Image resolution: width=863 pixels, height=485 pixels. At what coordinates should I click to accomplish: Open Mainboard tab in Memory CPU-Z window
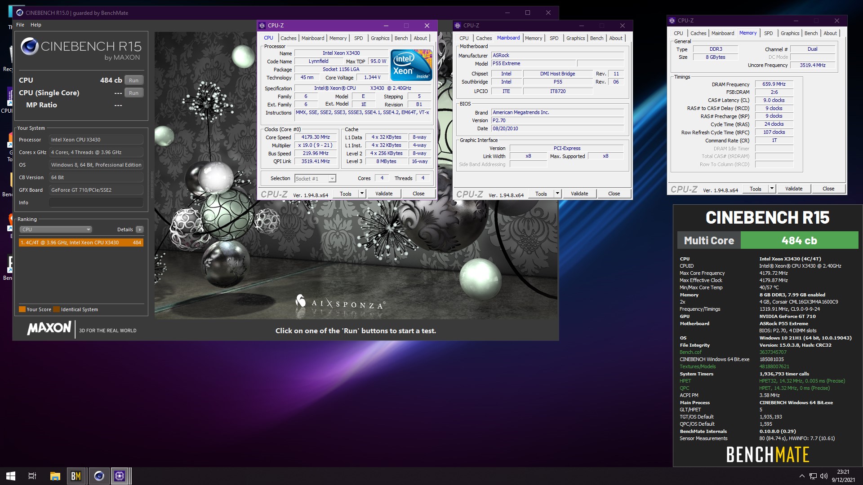723,33
